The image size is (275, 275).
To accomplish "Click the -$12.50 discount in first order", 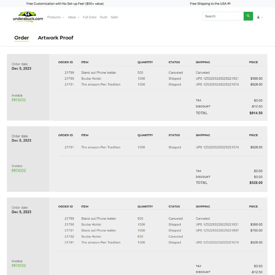I will (257, 107).
